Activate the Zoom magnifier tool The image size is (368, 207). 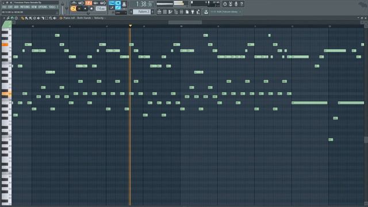point(51,18)
